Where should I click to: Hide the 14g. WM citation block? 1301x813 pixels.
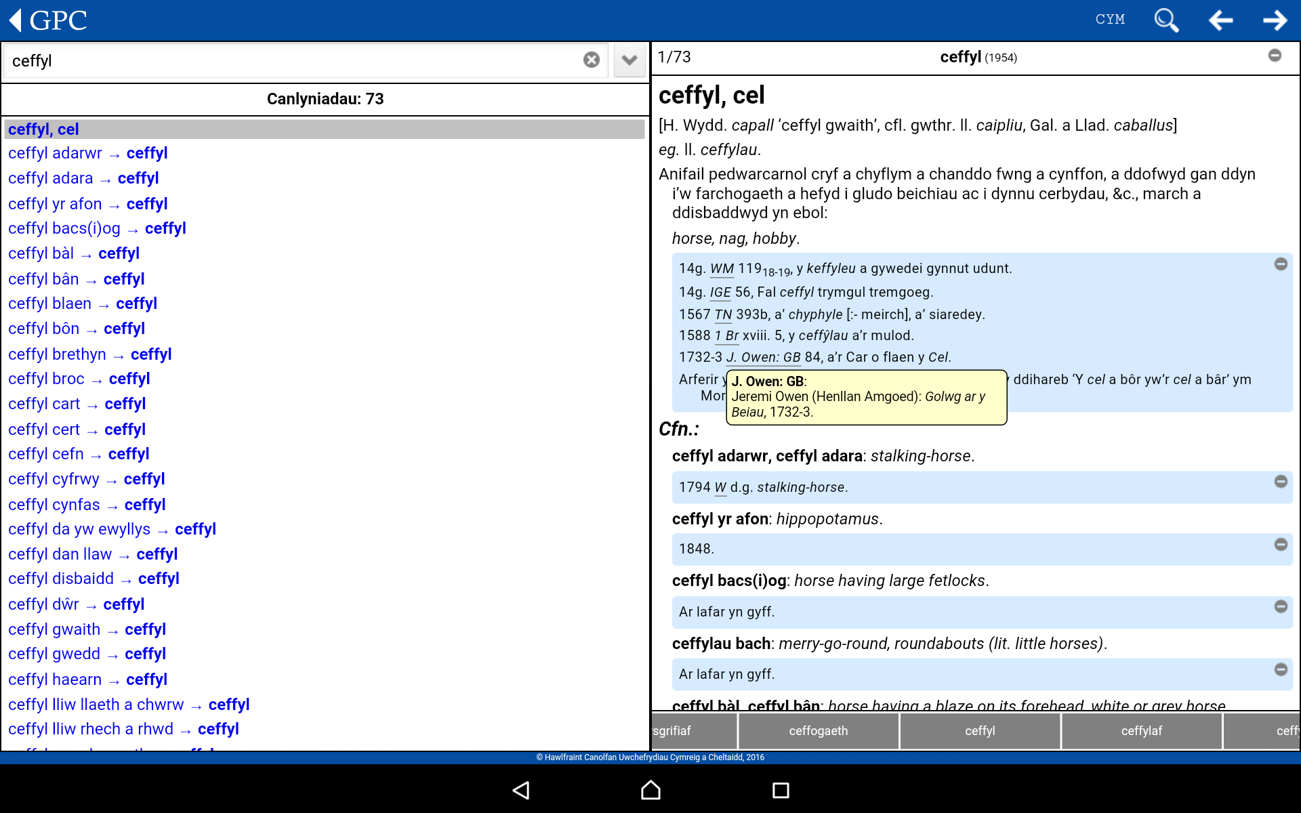point(1281,265)
